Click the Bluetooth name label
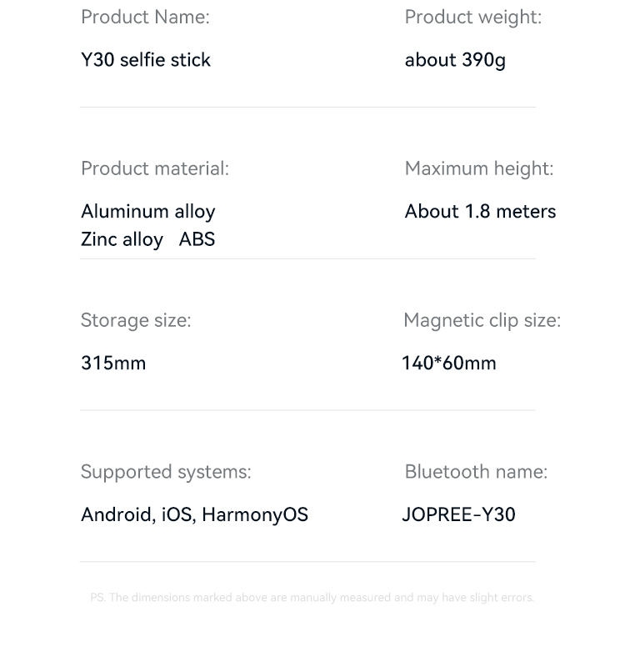The image size is (625, 667). [x=476, y=472]
